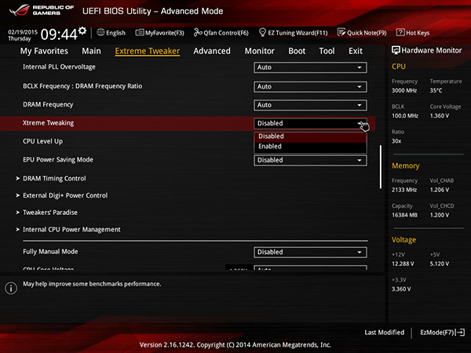Image resolution: width=471 pixels, height=353 pixels.
Task: Click the MyFavorite(F3) list icon
Action: coord(140,32)
